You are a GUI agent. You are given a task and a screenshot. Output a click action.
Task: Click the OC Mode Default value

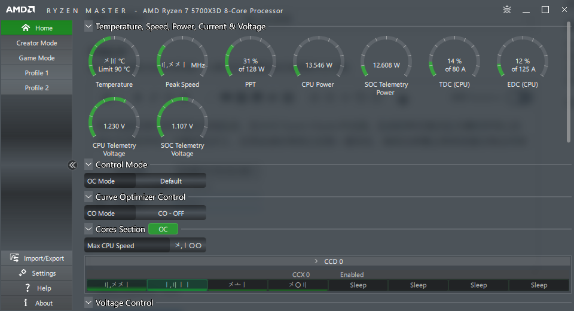tap(170, 181)
